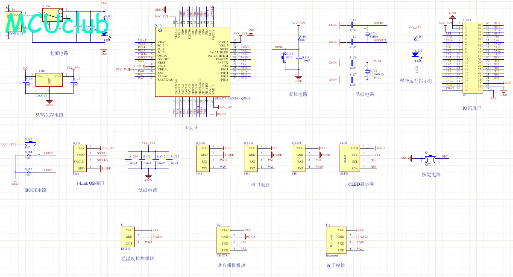Screen dimensions: 513x277
Task: Click the OSCIN net label in crystal circuit
Action: (x=378, y=23)
